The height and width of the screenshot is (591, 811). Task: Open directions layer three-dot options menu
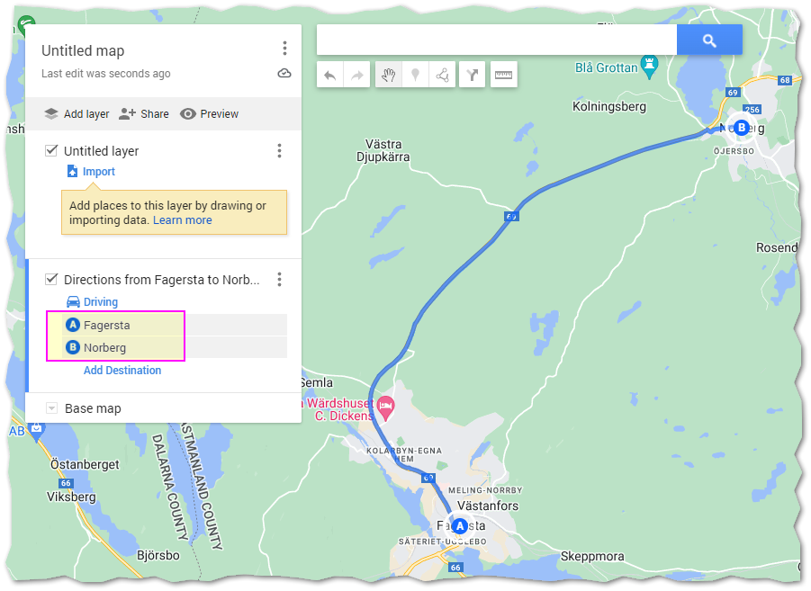click(279, 279)
